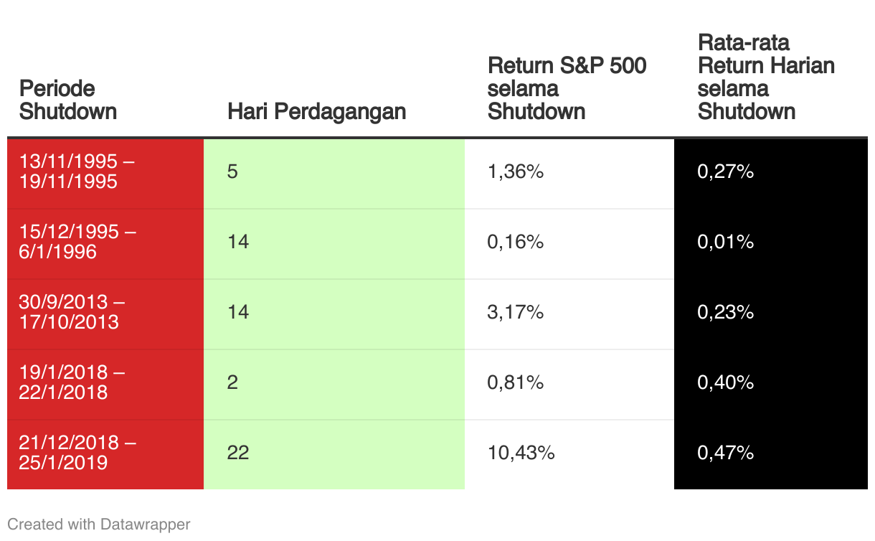Select the 'Rata-rata Return Harian selama Shutdown' header

766,77
